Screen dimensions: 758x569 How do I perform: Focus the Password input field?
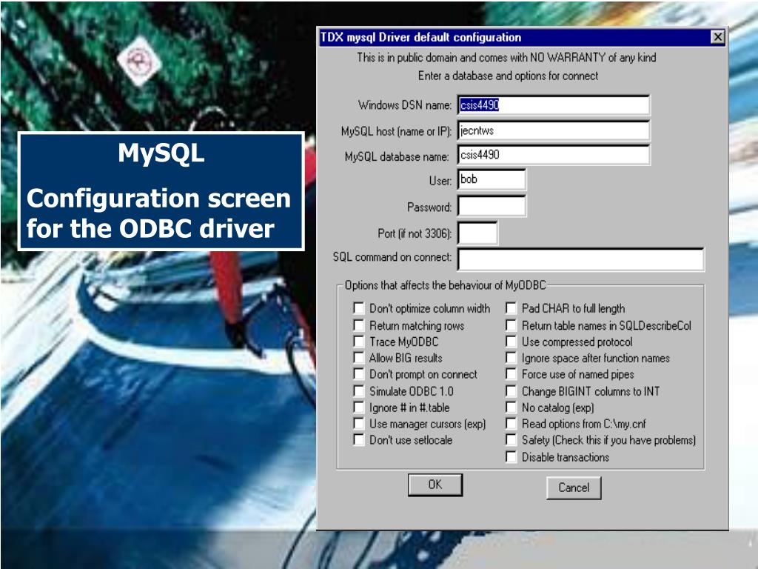(492, 207)
